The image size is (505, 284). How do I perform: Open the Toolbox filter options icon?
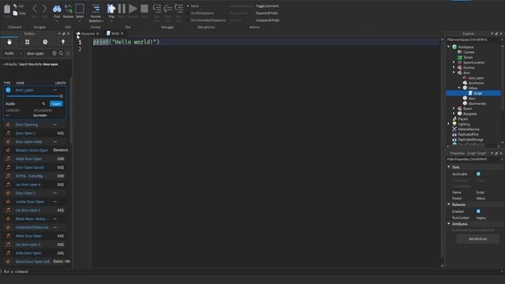(68, 53)
